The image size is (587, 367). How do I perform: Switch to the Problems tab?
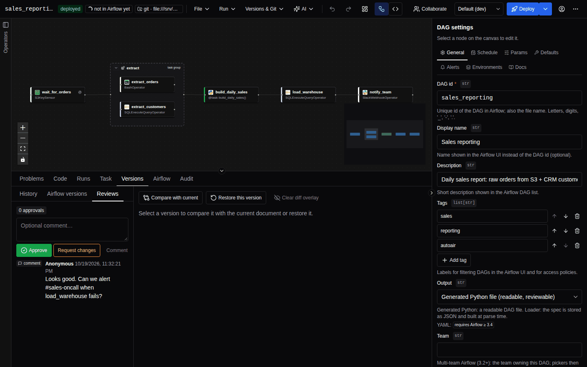tap(32, 179)
